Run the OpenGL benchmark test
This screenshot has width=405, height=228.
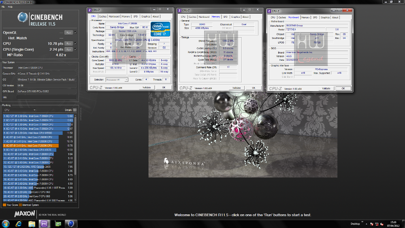(69, 32)
